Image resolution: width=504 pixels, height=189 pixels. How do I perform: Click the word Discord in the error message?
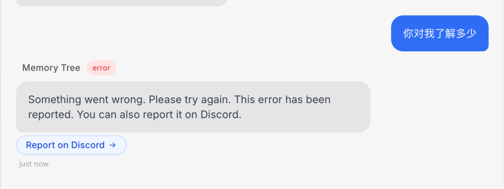[x=220, y=115]
